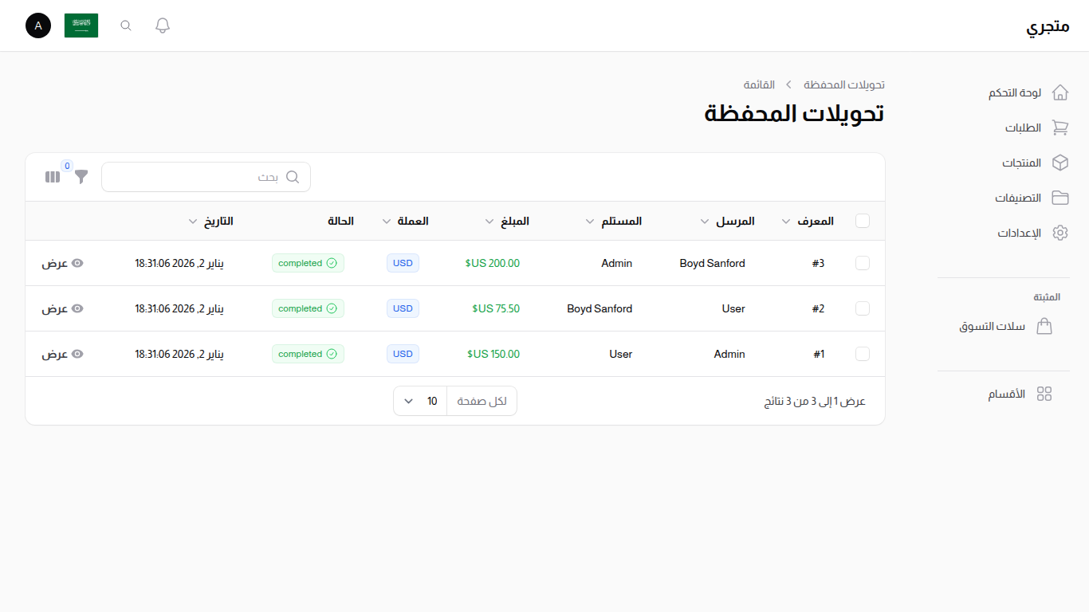Viewport: 1089px width, 612px height.
Task: Open wallet transfers (تحويلات المحفظة) breadcrumb
Action: 845,84
